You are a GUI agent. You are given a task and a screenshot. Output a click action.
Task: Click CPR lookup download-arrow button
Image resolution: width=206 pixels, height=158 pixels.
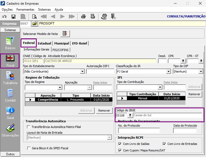click(x=183, y=61)
